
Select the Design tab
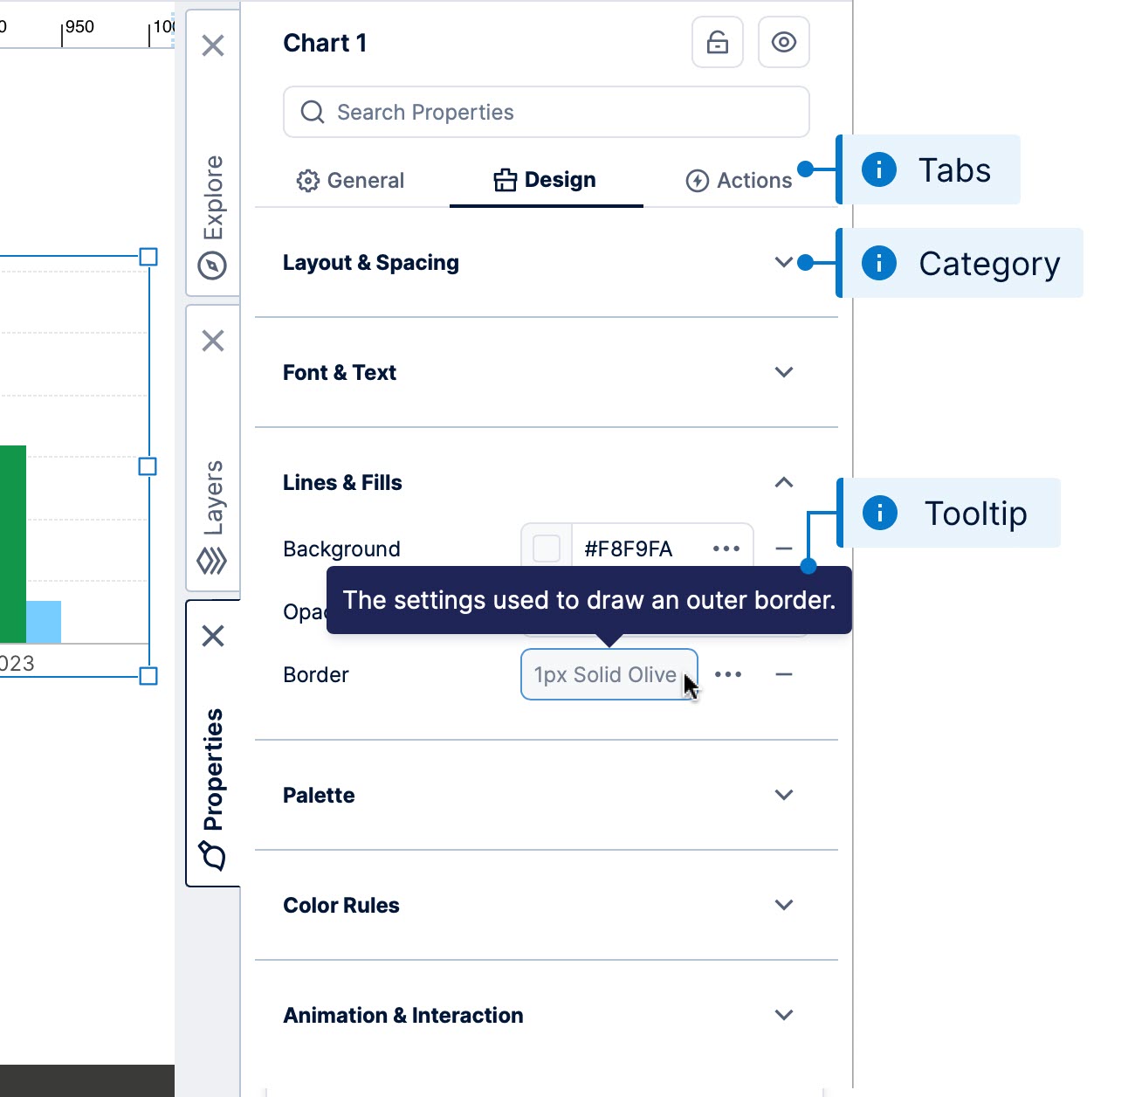pos(546,180)
